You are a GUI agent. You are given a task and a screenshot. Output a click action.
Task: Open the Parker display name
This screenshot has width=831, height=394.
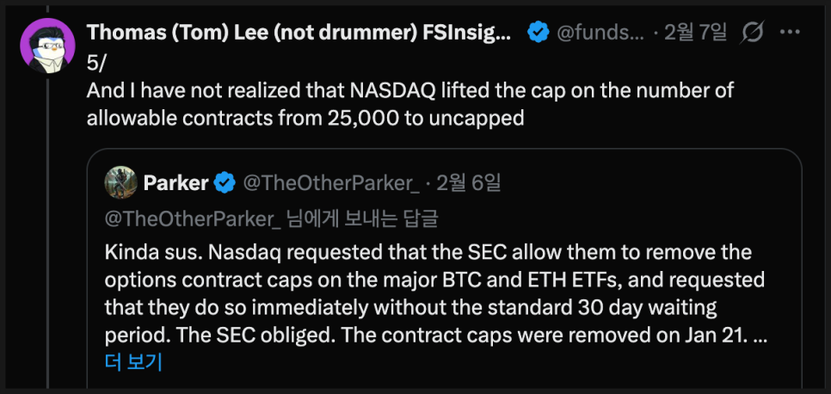click(175, 182)
